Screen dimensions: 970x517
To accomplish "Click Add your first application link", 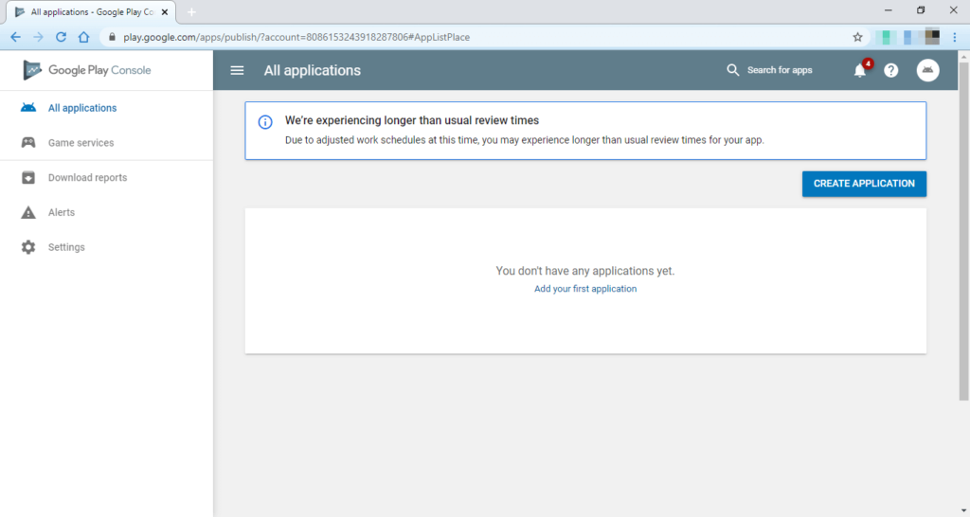I will (585, 289).
